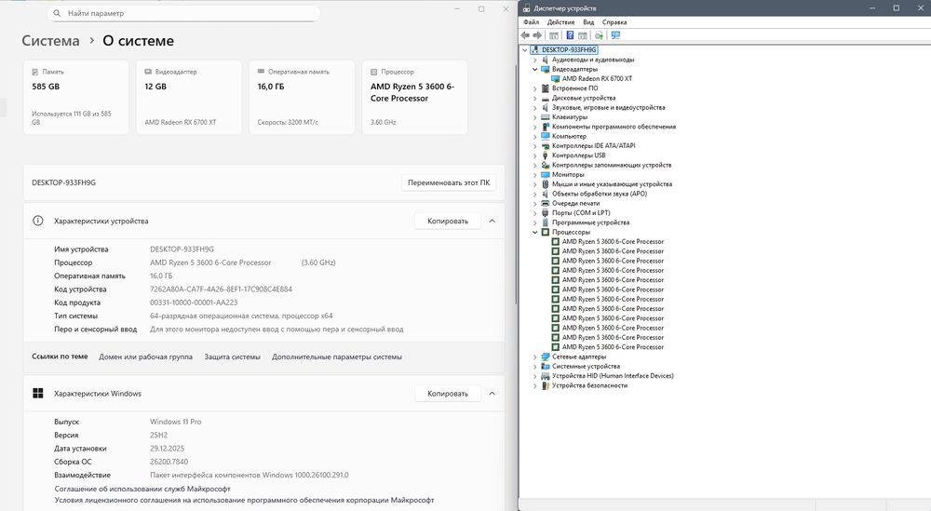931x511 pixels.
Task: Click the Windows 11 Pro edition text
Action: [x=176, y=422]
